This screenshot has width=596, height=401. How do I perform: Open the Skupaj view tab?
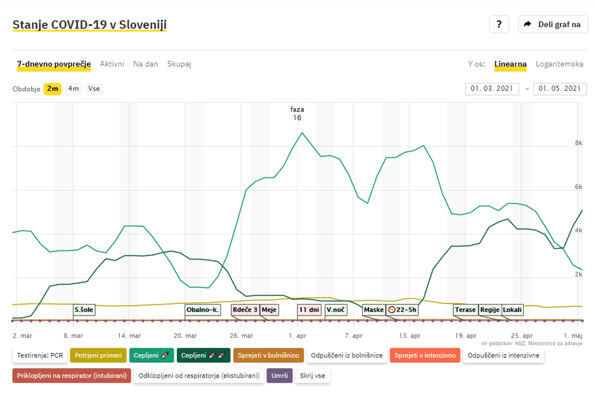click(x=179, y=64)
